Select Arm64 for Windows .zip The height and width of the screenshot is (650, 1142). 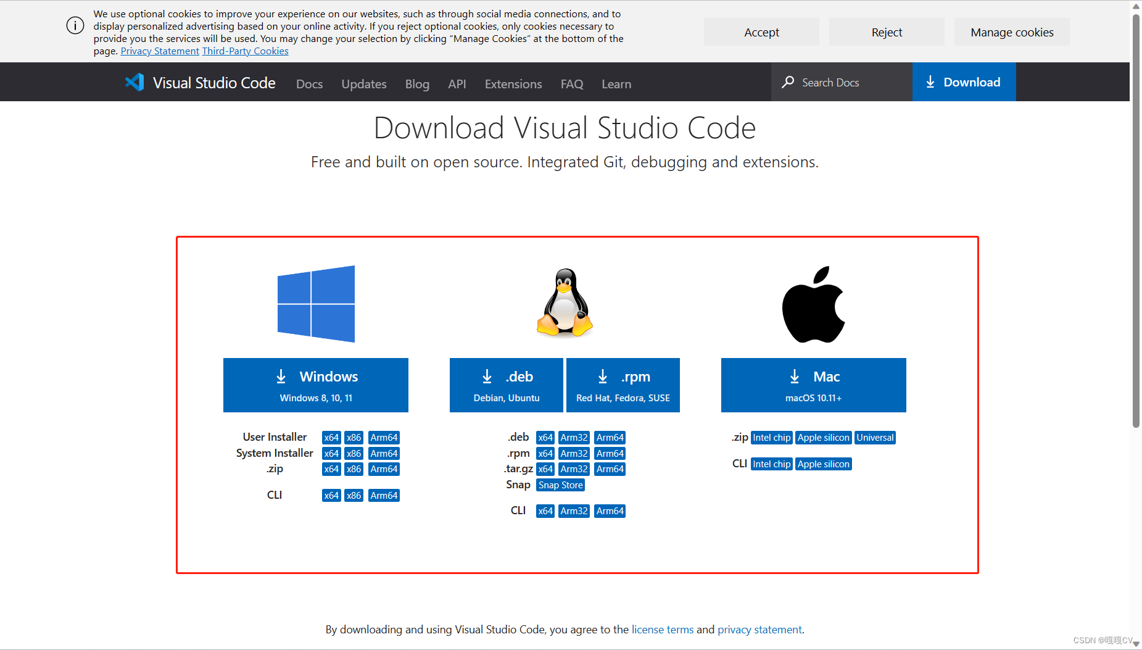384,469
